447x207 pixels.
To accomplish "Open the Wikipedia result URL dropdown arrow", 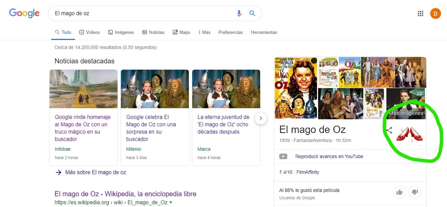I will tap(171, 202).
